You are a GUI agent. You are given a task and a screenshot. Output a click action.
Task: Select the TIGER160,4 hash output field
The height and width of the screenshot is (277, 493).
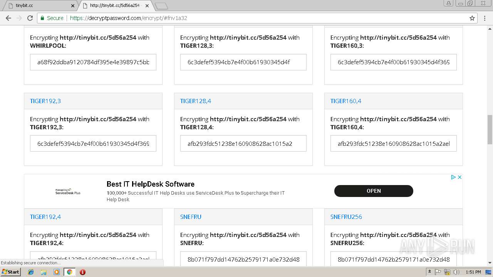(x=394, y=144)
